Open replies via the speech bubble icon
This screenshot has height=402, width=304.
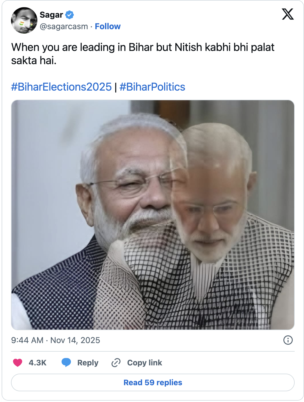pyautogui.click(x=67, y=363)
